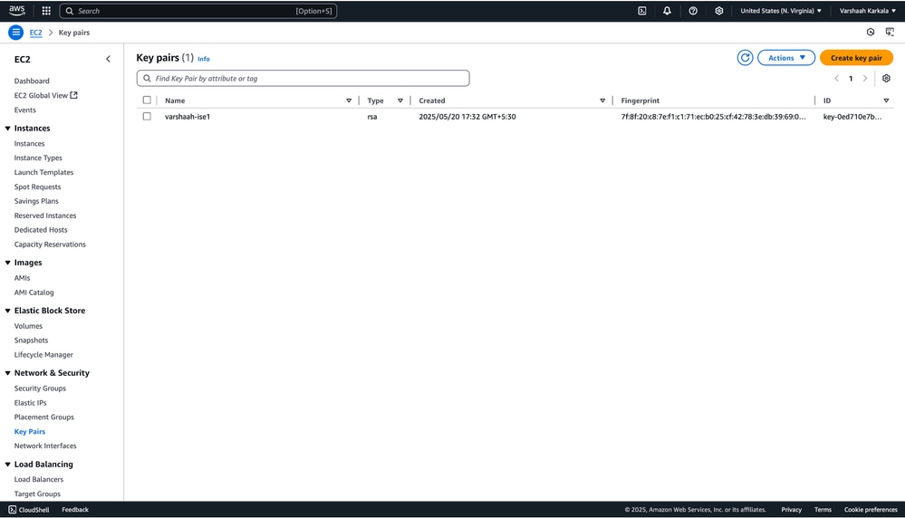Open the Varshaah Karkala account menu
The width and height of the screenshot is (905, 518).
click(x=867, y=10)
